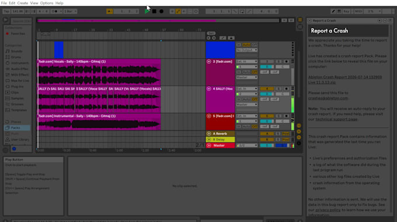Image resolution: width=397 pixels, height=222 pixels.
Task: Click the Set locator button
Action: [211, 33]
